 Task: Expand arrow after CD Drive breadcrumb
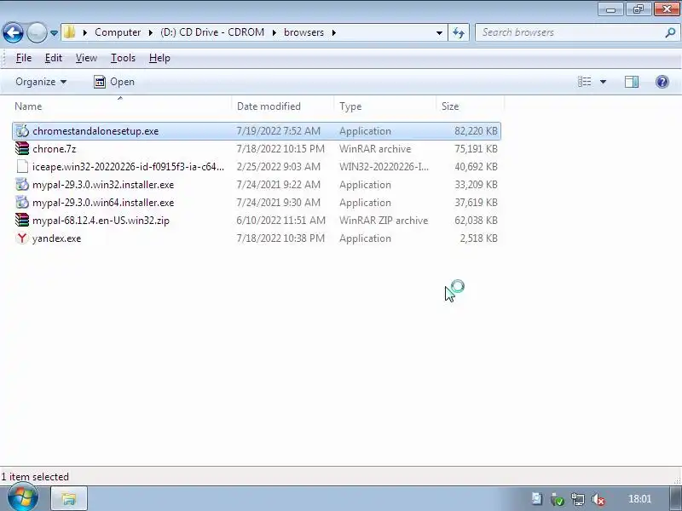274,32
